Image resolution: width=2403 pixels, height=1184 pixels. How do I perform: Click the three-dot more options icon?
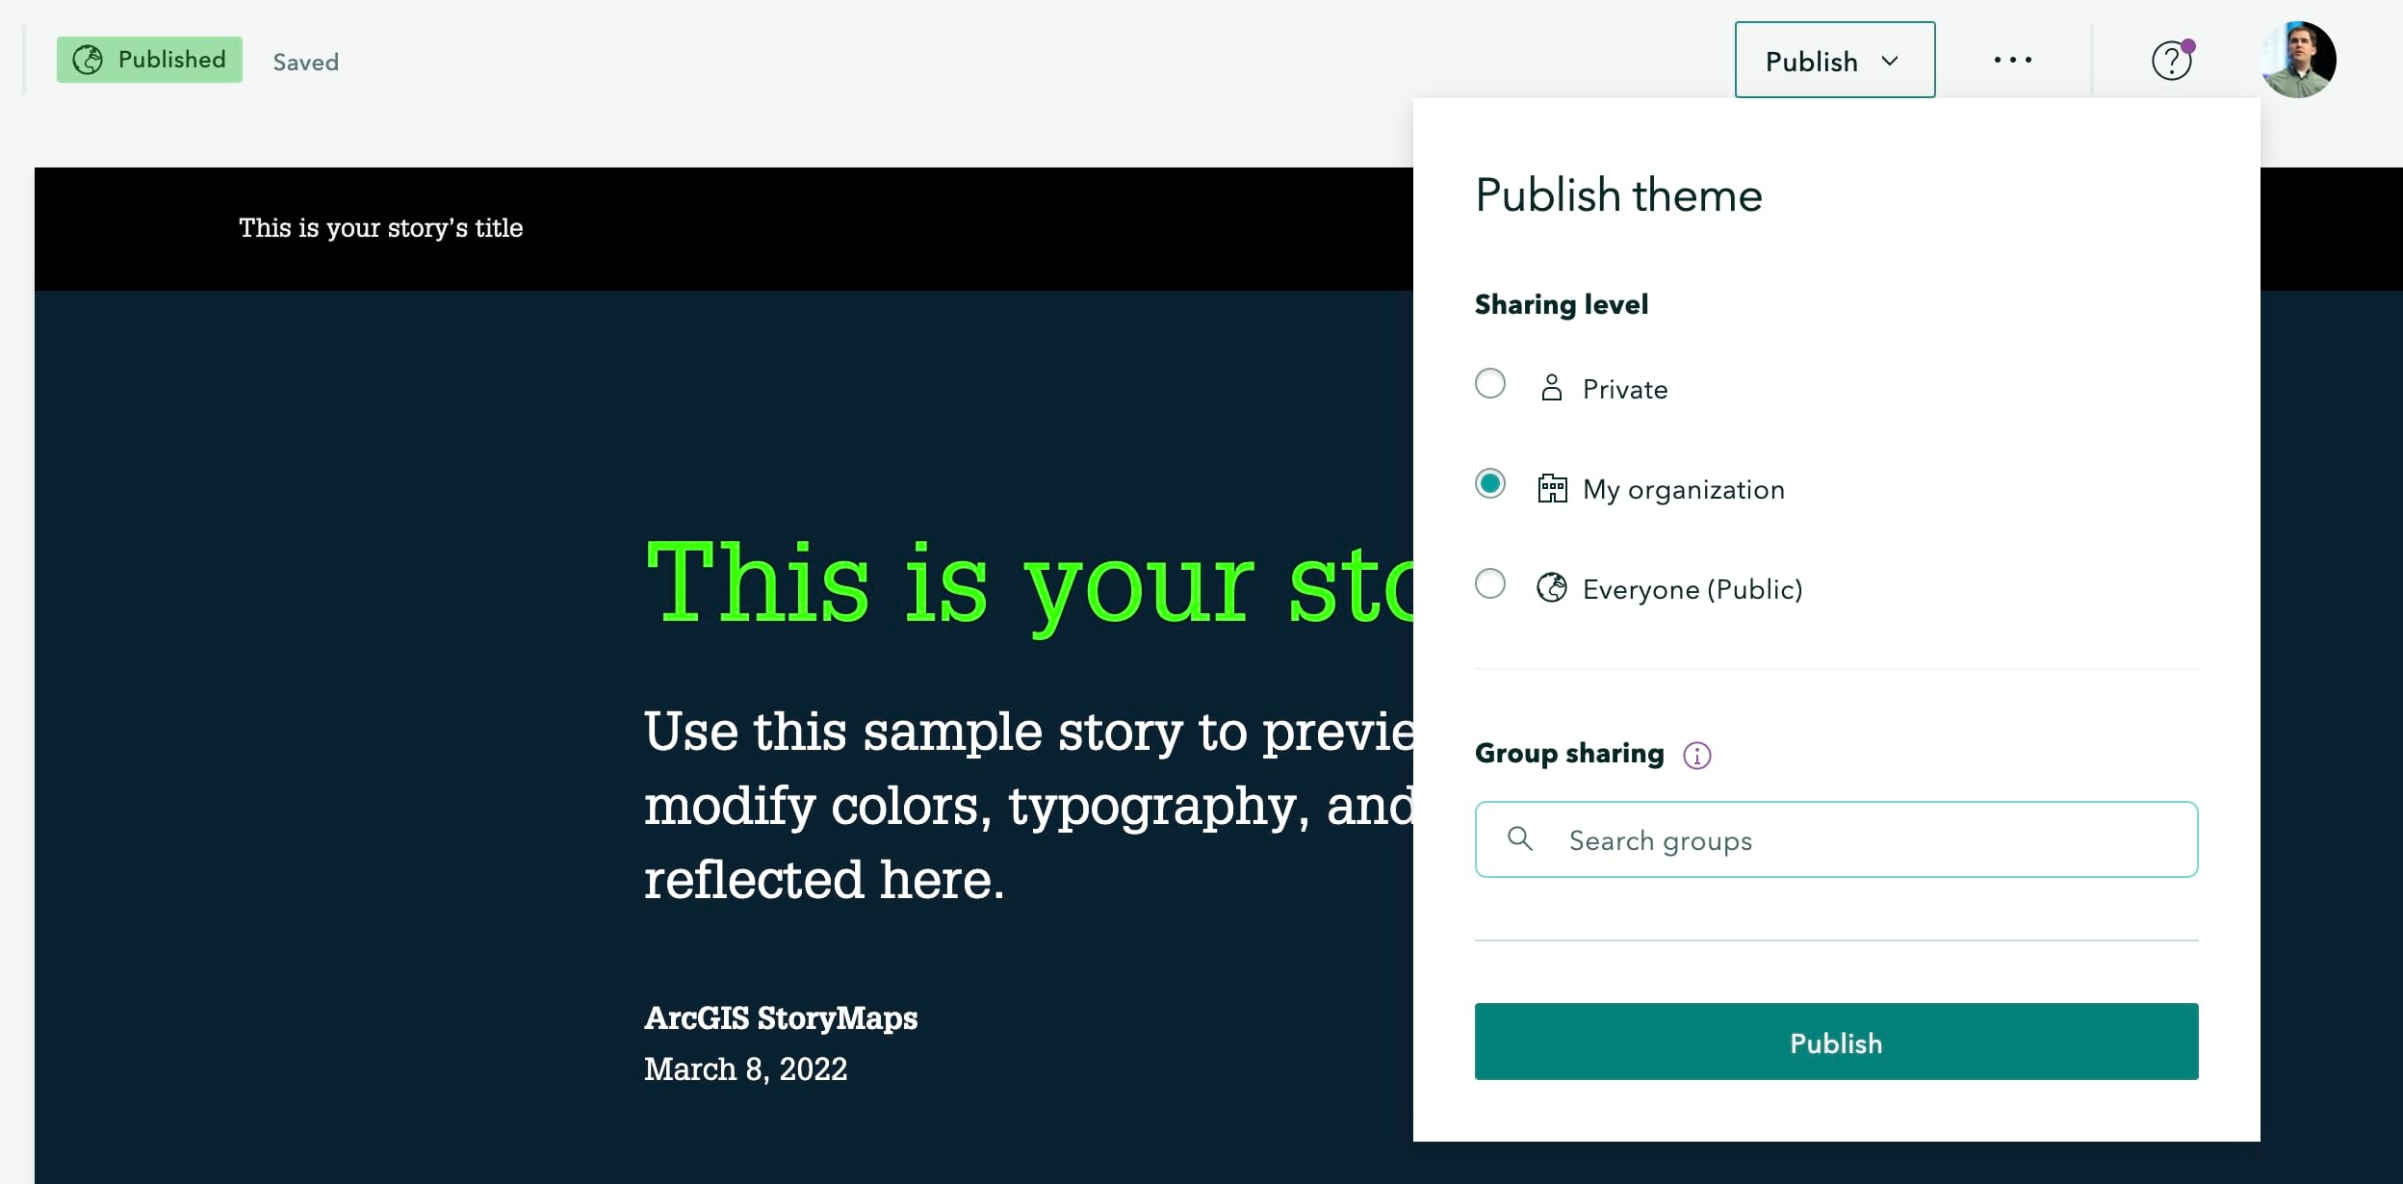point(2012,60)
